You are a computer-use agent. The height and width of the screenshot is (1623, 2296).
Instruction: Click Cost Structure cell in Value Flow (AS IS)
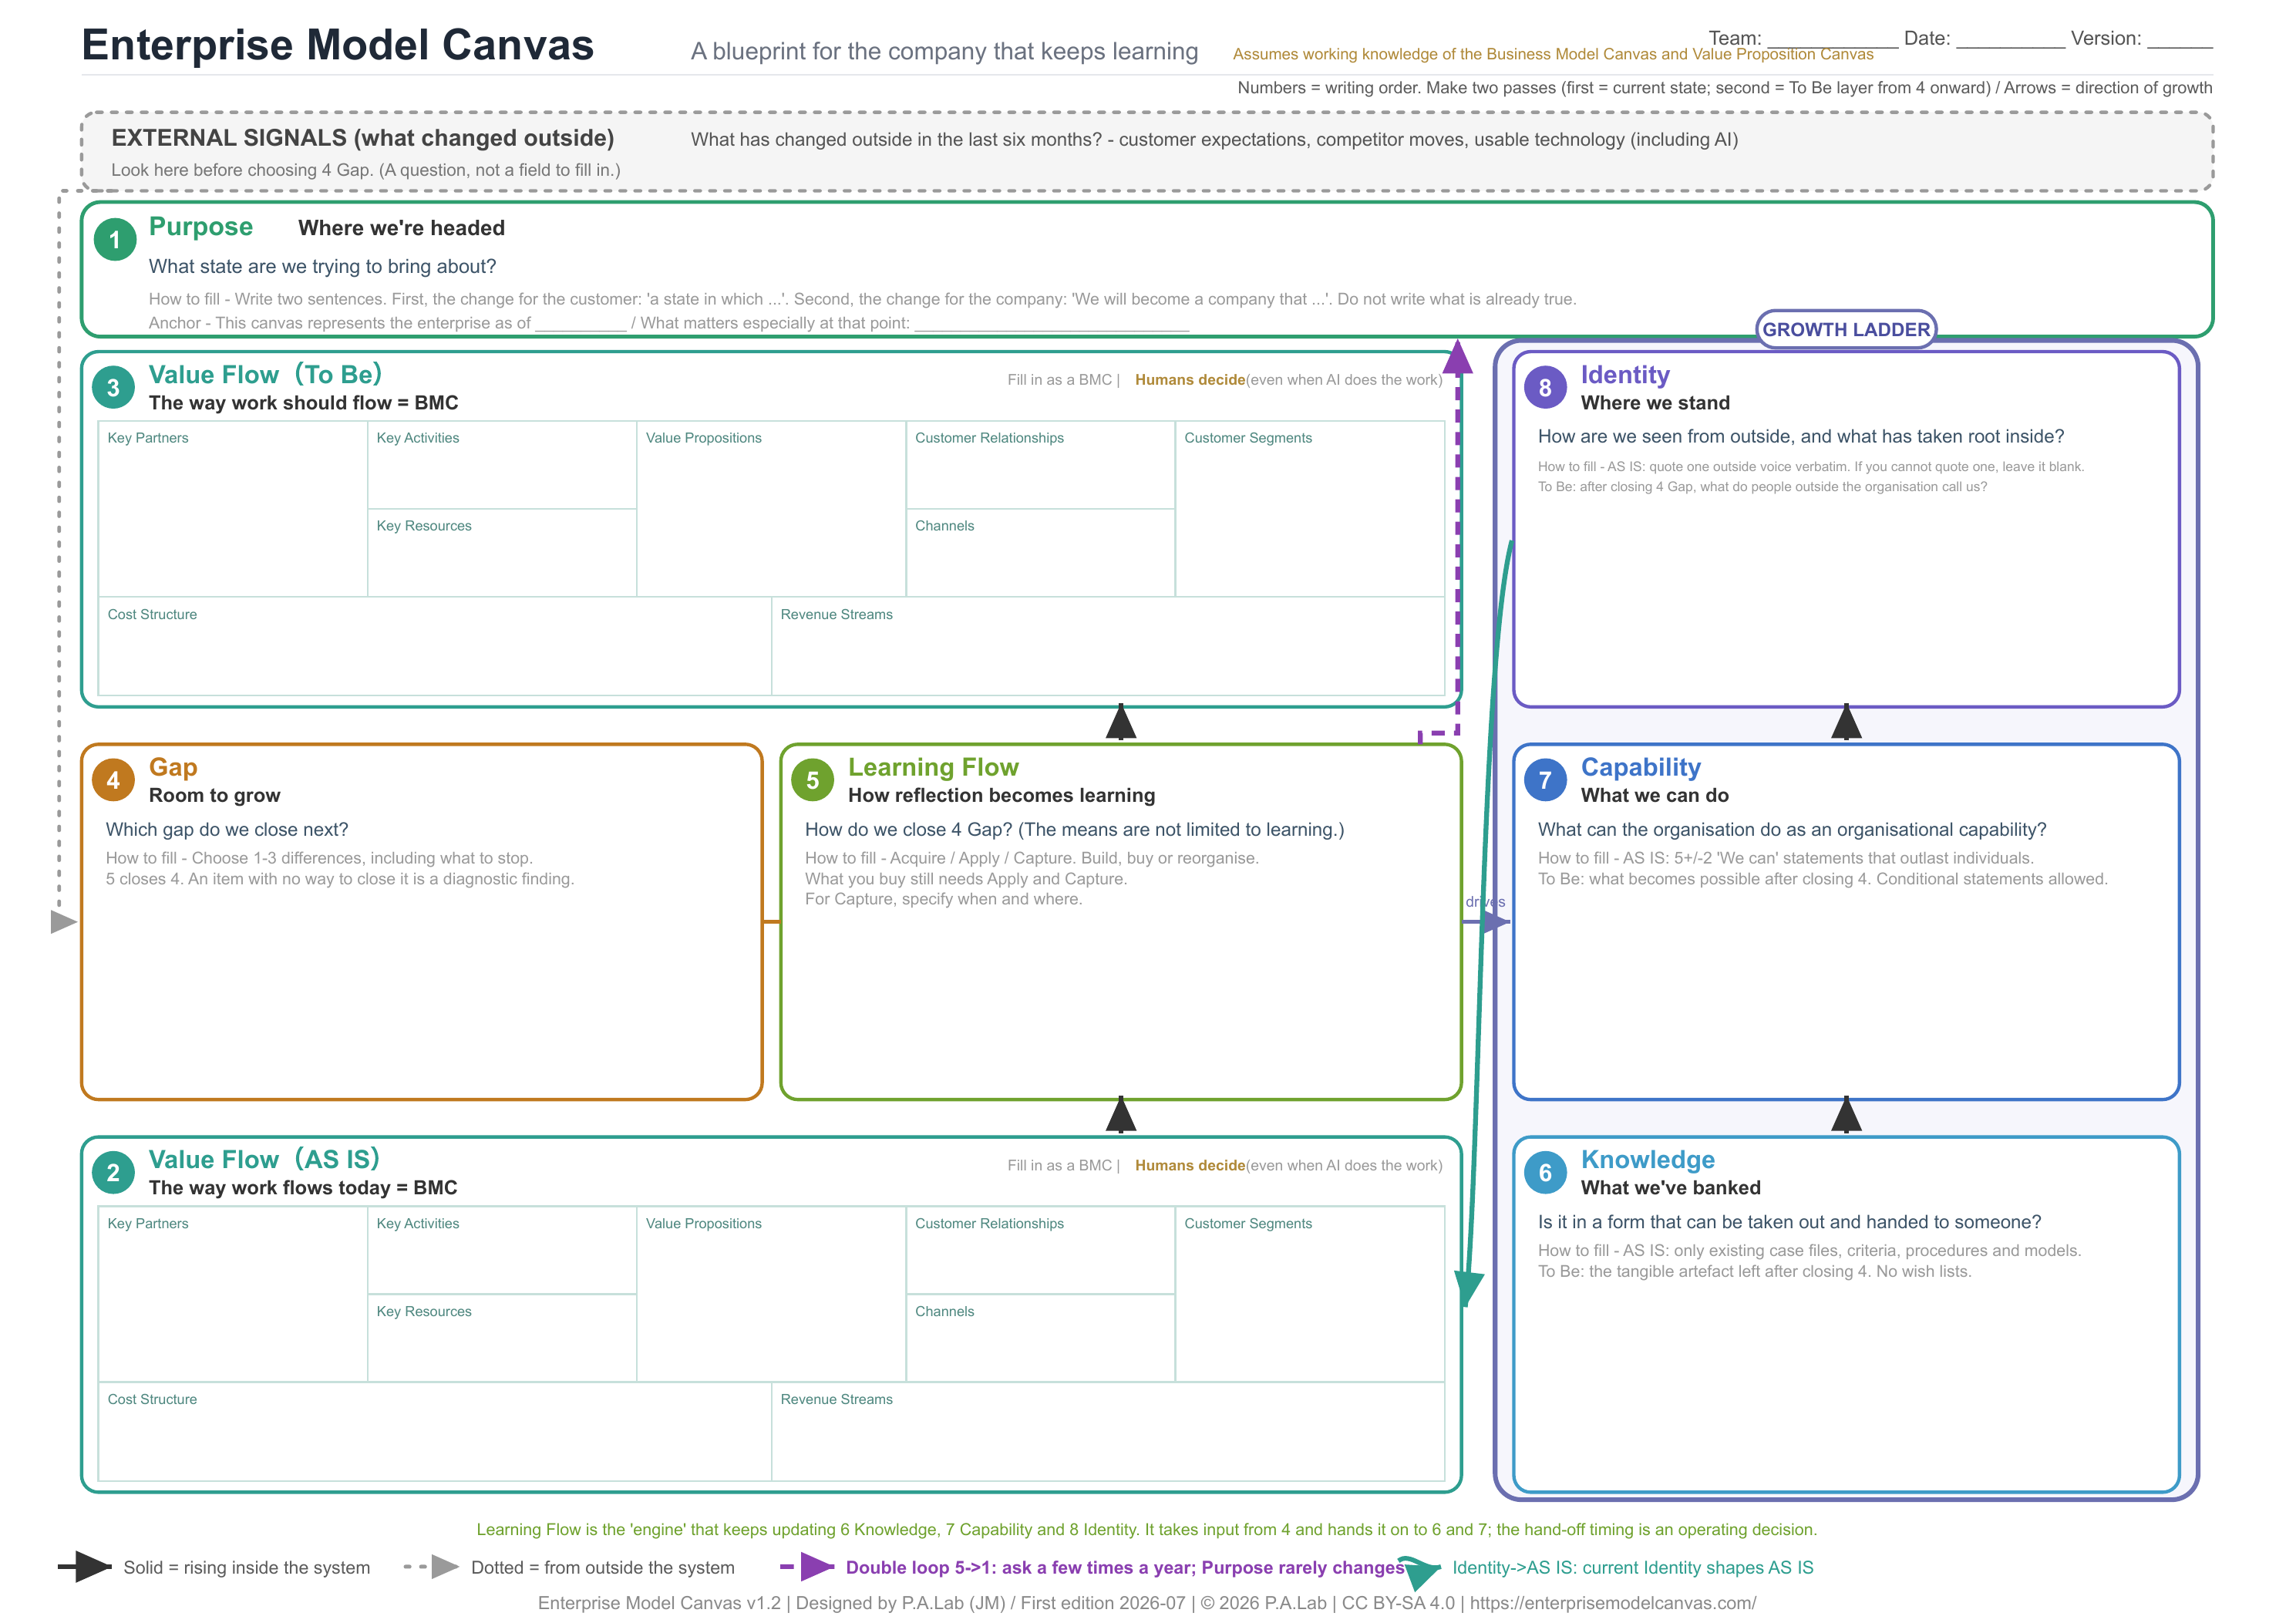(x=435, y=1431)
